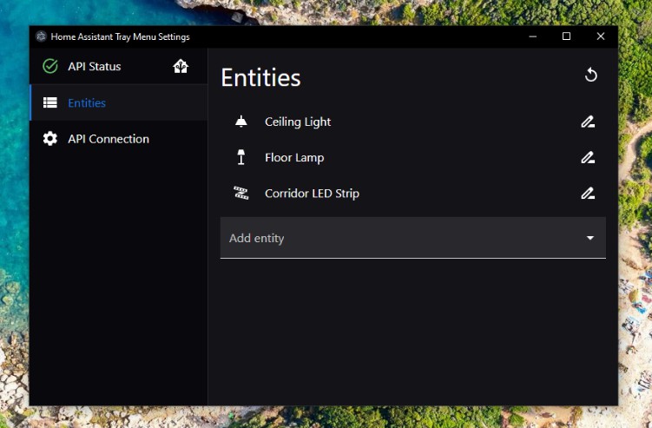Open Home Assistant via the house icon
This screenshot has width=652, height=428.
(181, 66)
